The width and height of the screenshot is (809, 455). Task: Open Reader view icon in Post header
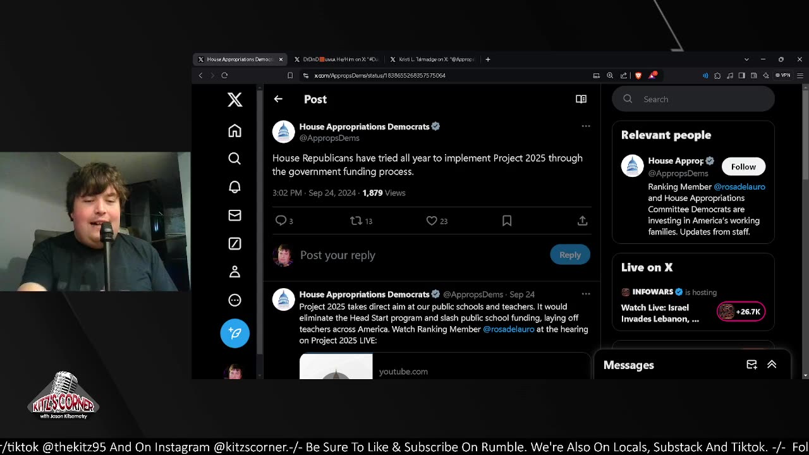(581, 99)
